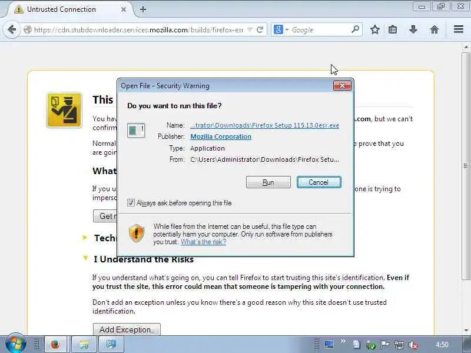471x353 pixels.
Task: Click the taskbar clock showing 4:50
Action: pyautogui.click(x=442, y=345)
